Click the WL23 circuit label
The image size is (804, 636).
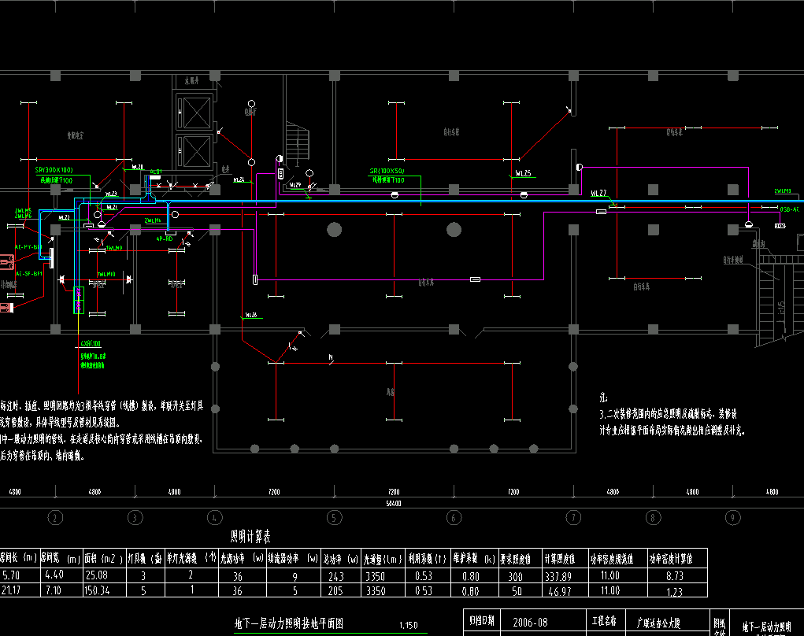coord(111,194)
